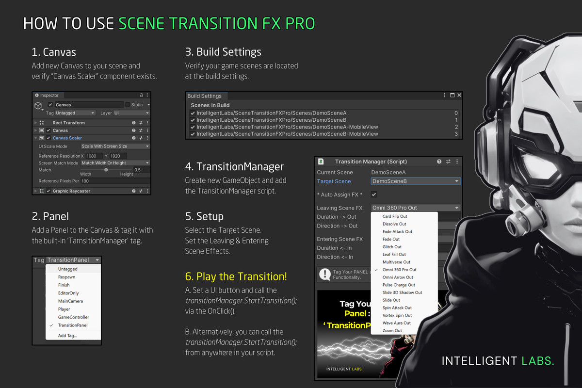
Task: Click the Rect Transform component icon
Action: [x=42, y=123]
